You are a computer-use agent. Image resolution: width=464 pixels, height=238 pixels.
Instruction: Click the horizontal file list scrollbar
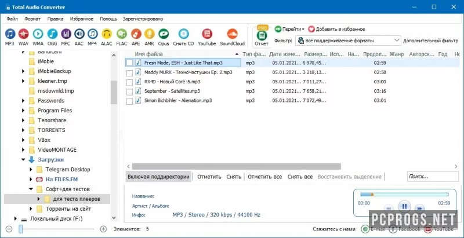pyautogui.click(x=237, y=167)
